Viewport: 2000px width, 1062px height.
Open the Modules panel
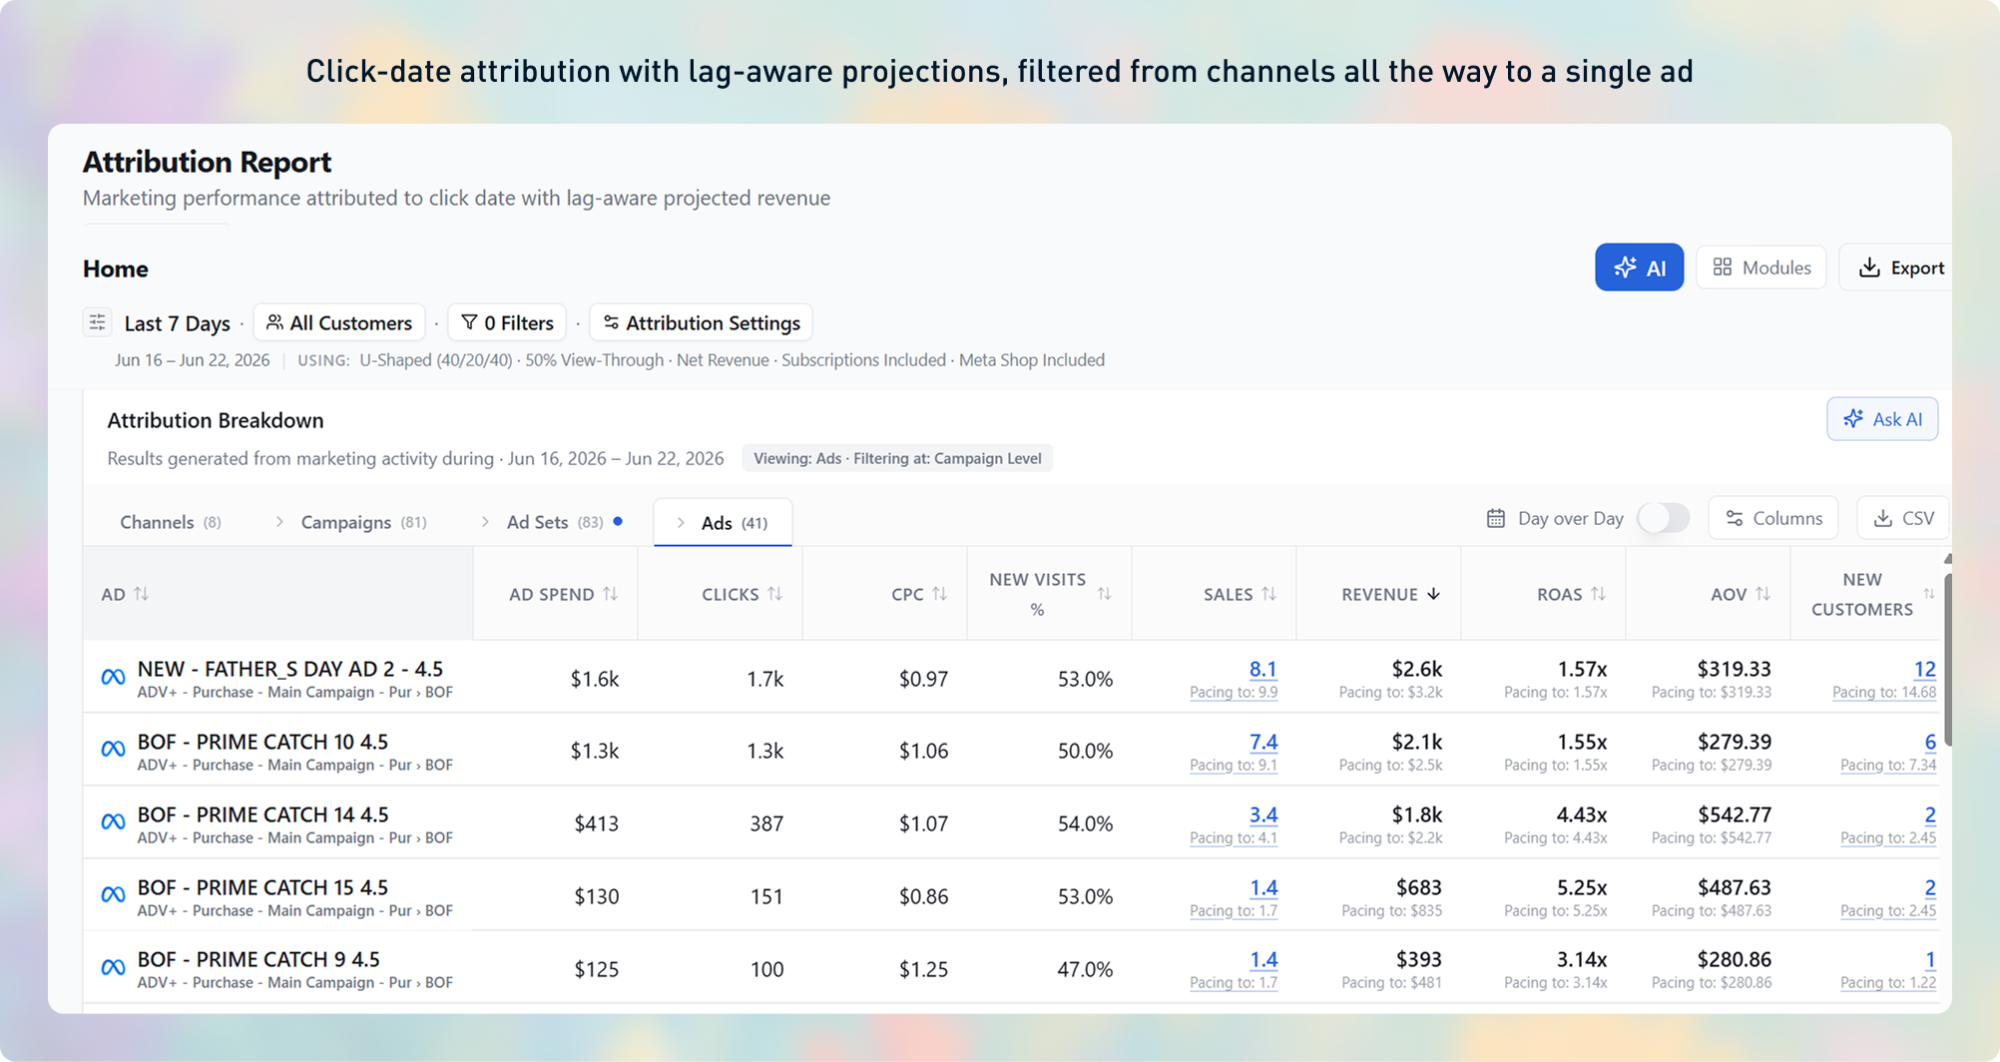click(x=1761, y=267)
